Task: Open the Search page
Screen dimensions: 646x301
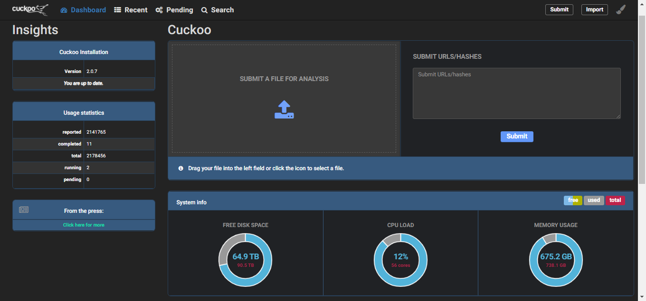Action: coord(218,10)
